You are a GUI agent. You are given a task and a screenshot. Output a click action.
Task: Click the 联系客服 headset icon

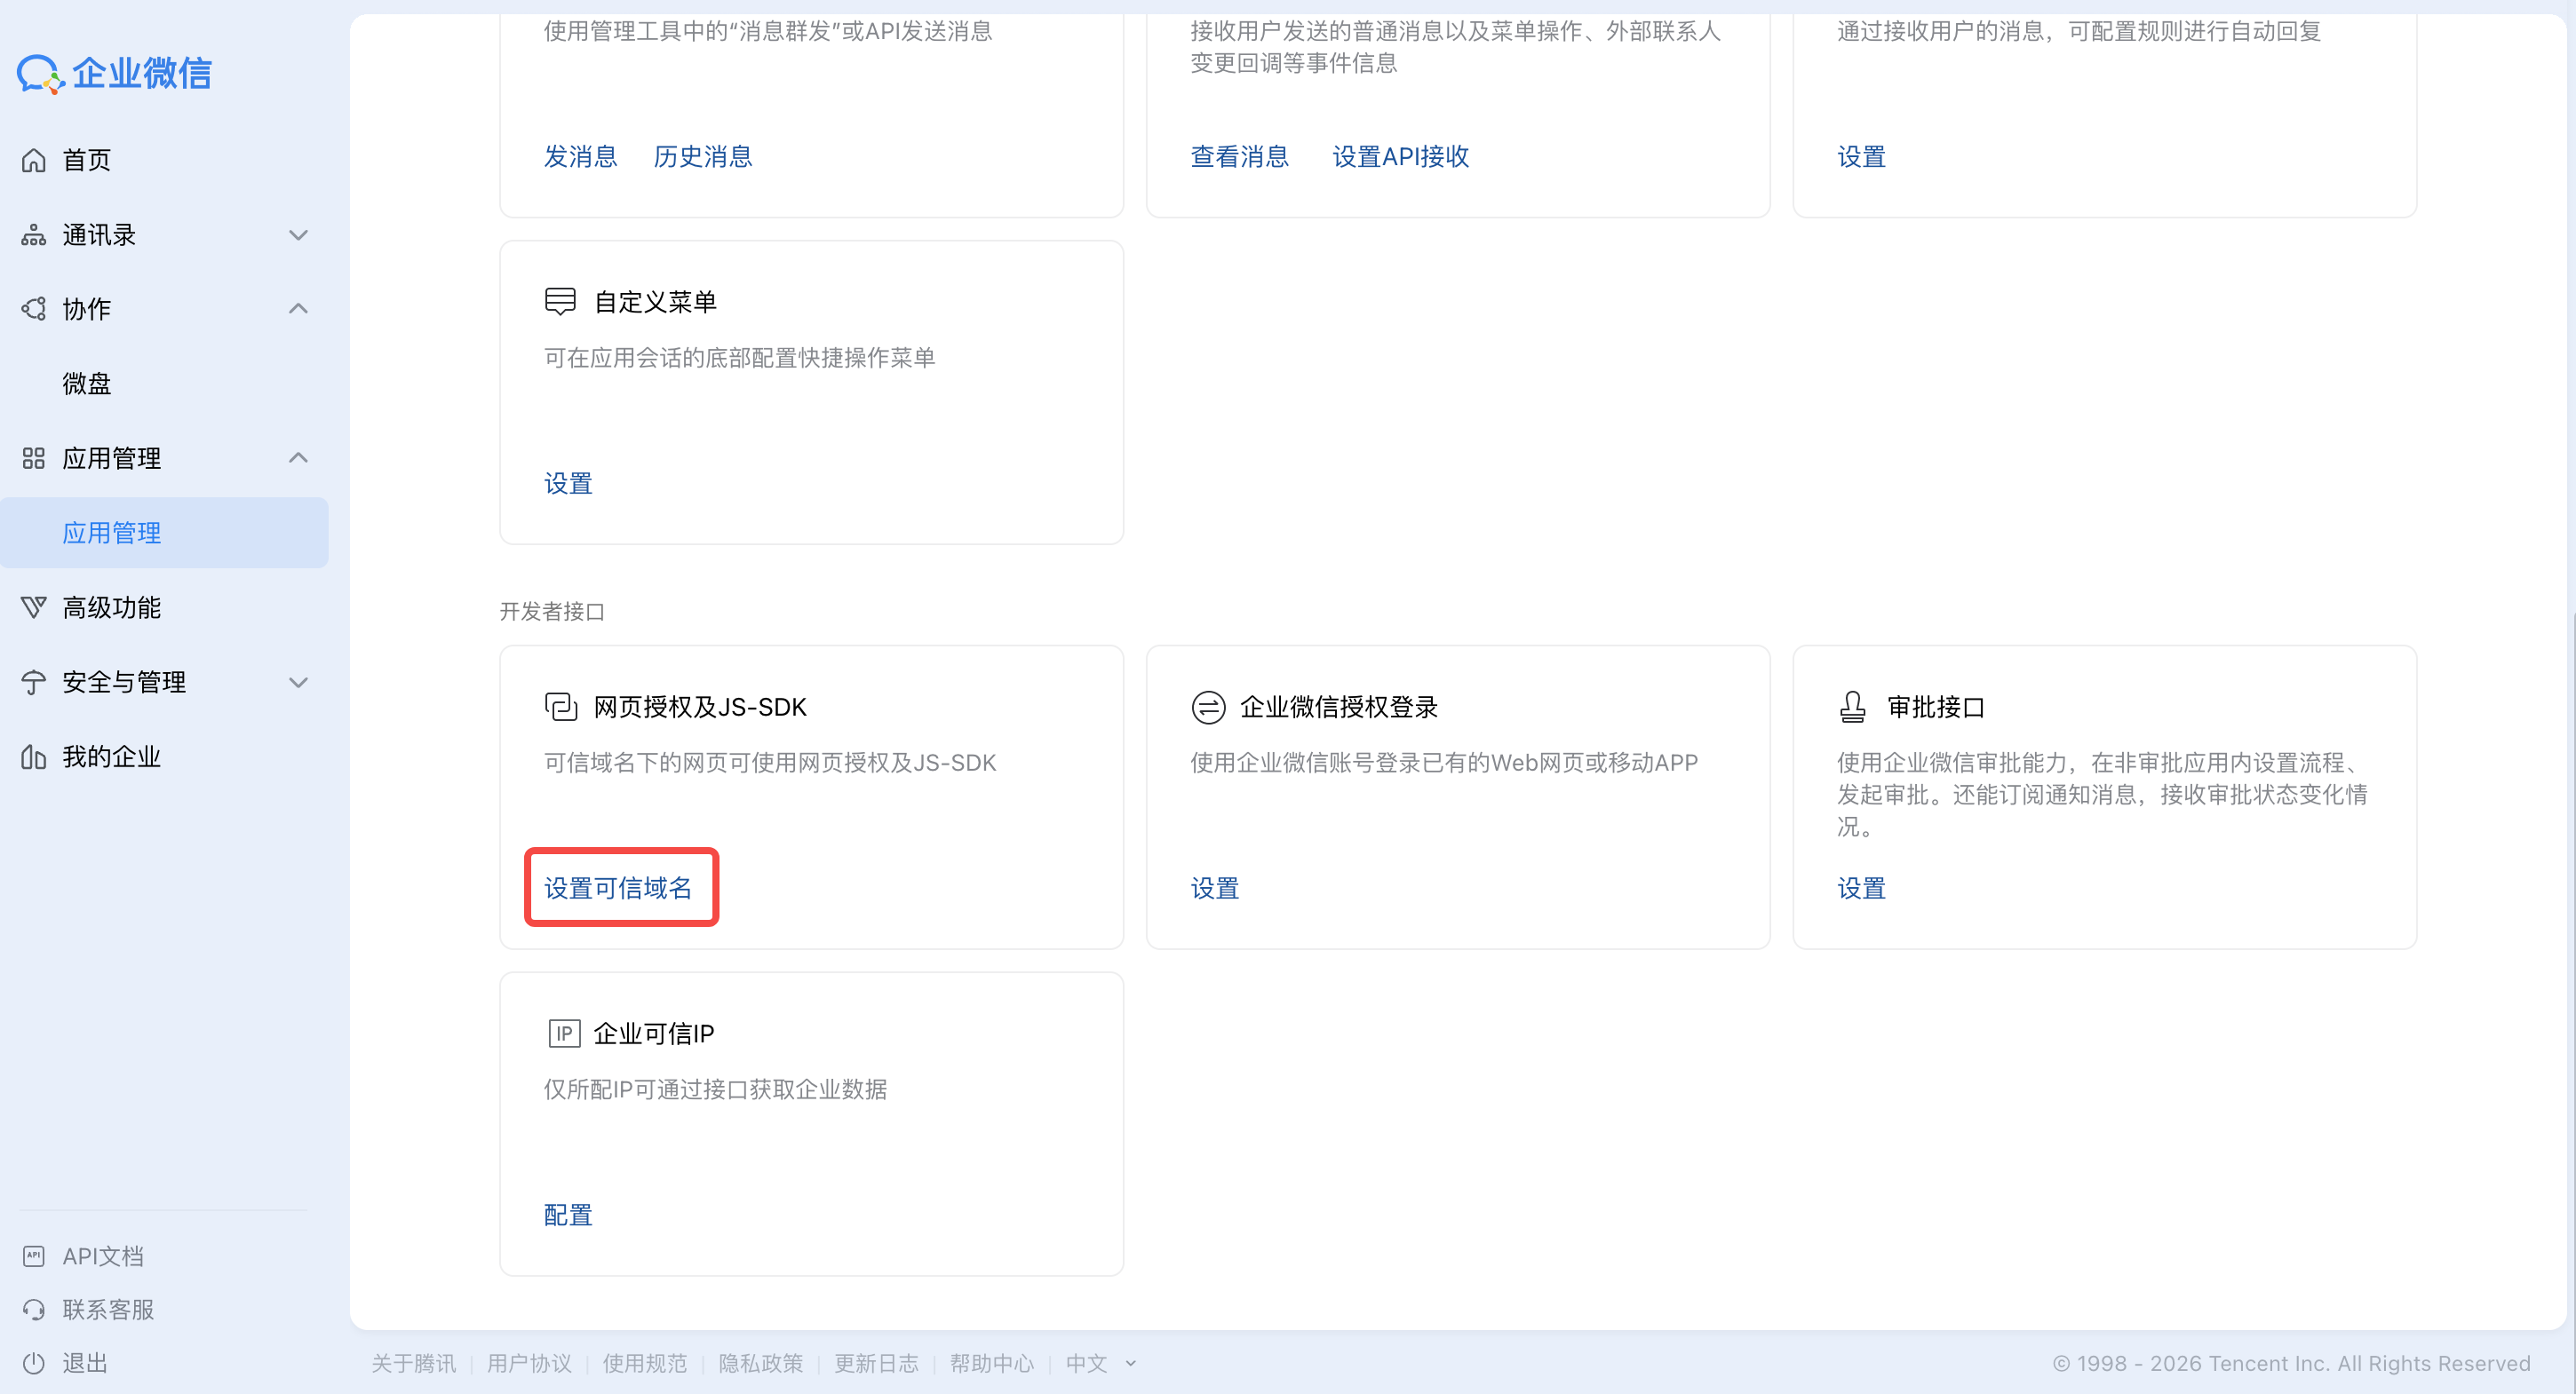[34, 1310]
